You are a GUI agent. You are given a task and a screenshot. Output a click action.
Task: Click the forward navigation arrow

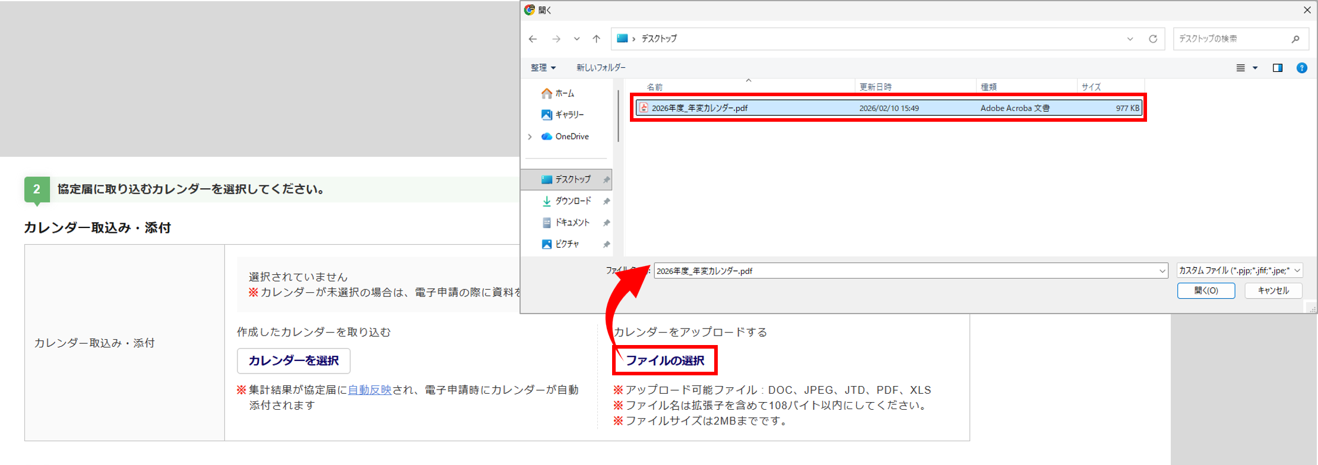coord(556,39)
